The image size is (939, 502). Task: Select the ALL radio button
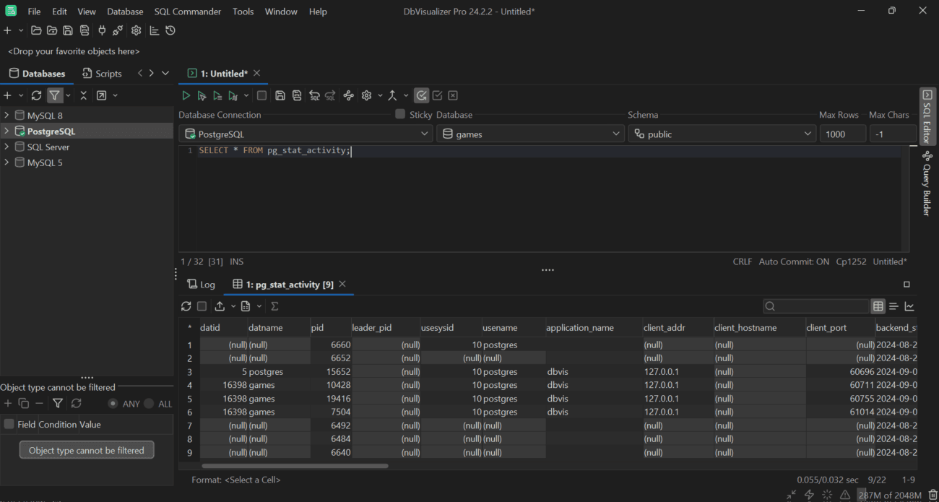[x=149, y=404]
